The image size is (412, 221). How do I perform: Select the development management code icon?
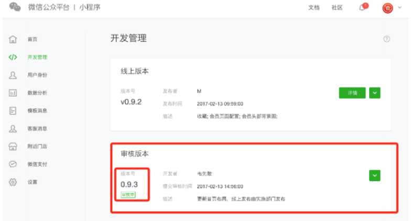pyautogui.click(x=13, y=57)
